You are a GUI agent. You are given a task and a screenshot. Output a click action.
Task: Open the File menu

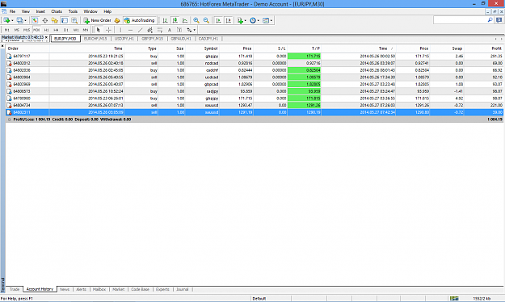(x=12, y=11)
